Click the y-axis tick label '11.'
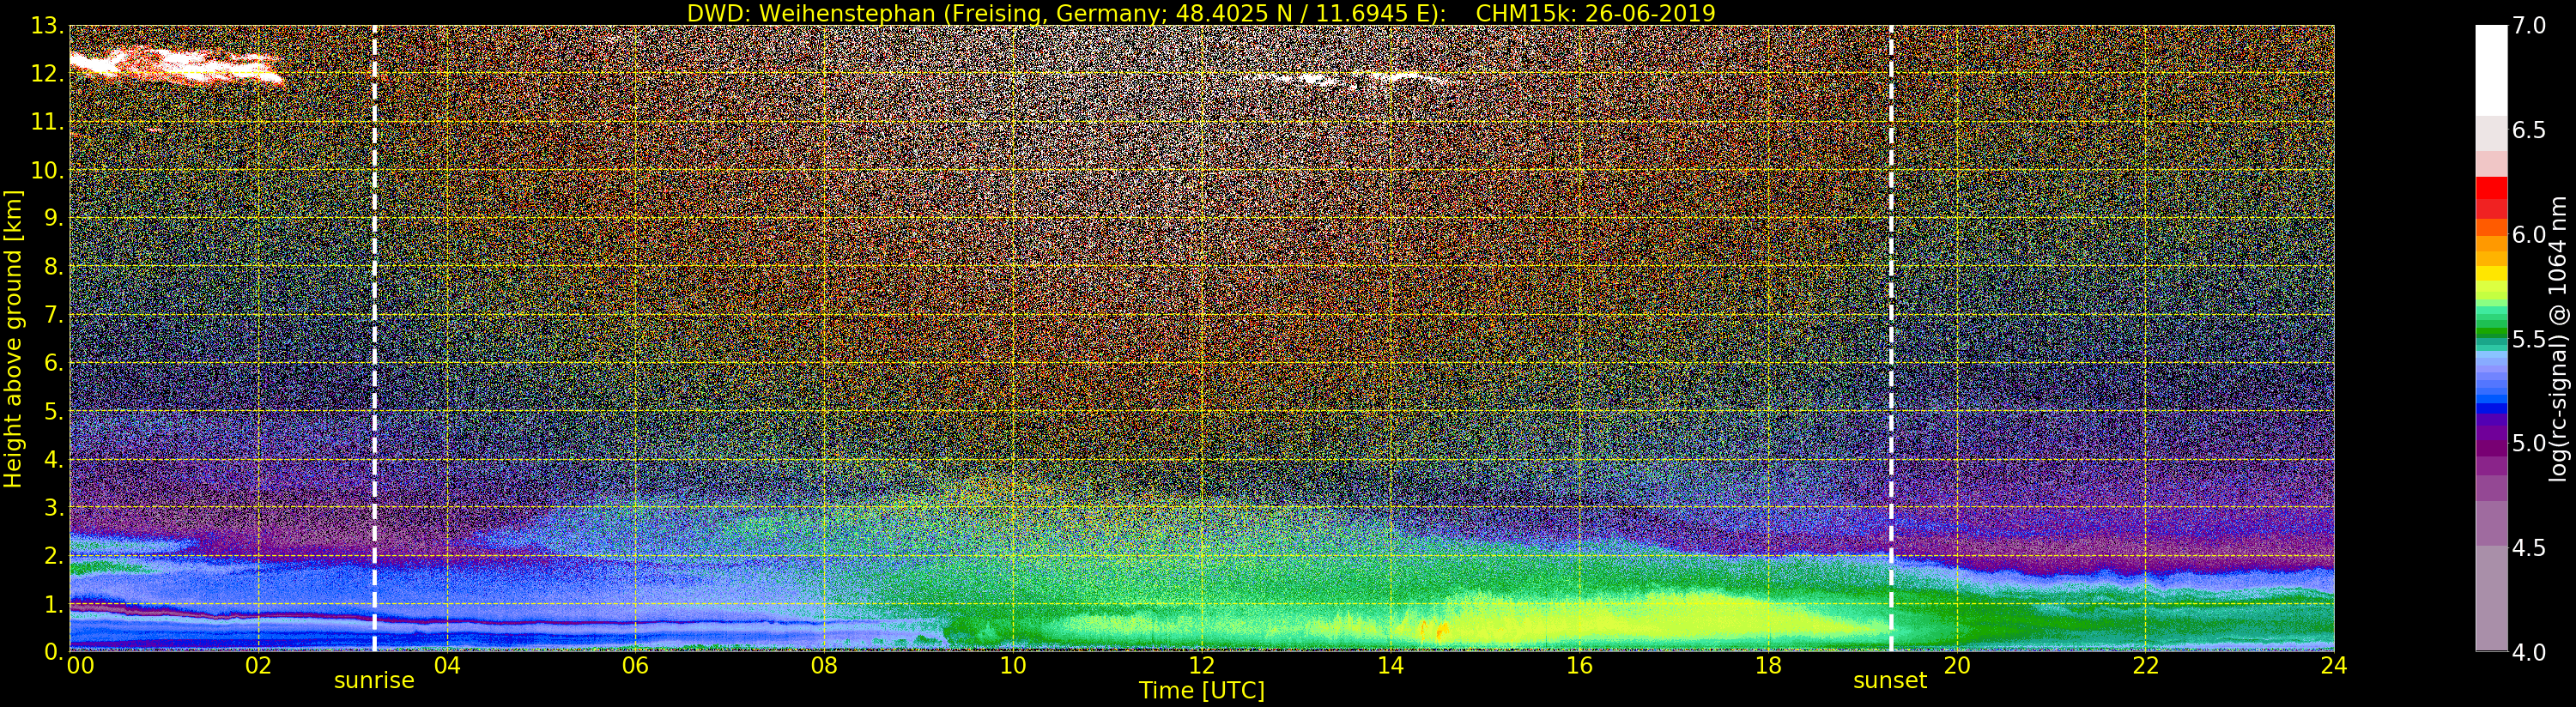 click(x=47, y=122)
